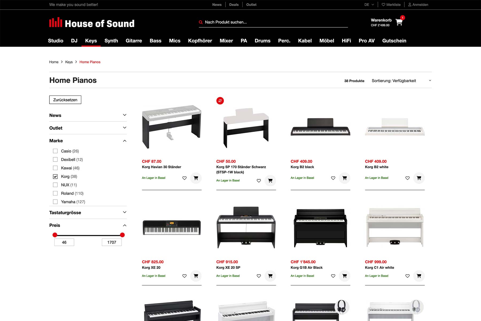This screenshot has height=321, width=481.
Task: Check the Kawai brand filter
Action: coord(55,168)
